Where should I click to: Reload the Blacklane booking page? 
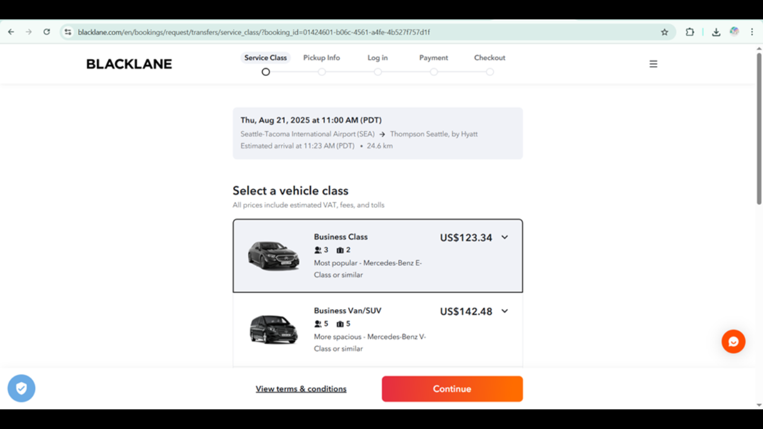46,32
